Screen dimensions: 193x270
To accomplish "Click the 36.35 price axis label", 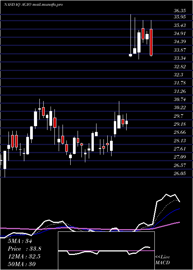I will pyautogui.click(x=179, y=11).
